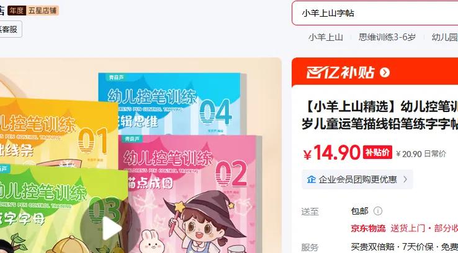This screenshot has height=253, width=458.
Task: Open the 客服 customer service button
Action: pyautogui.click(x=9, y=29)
